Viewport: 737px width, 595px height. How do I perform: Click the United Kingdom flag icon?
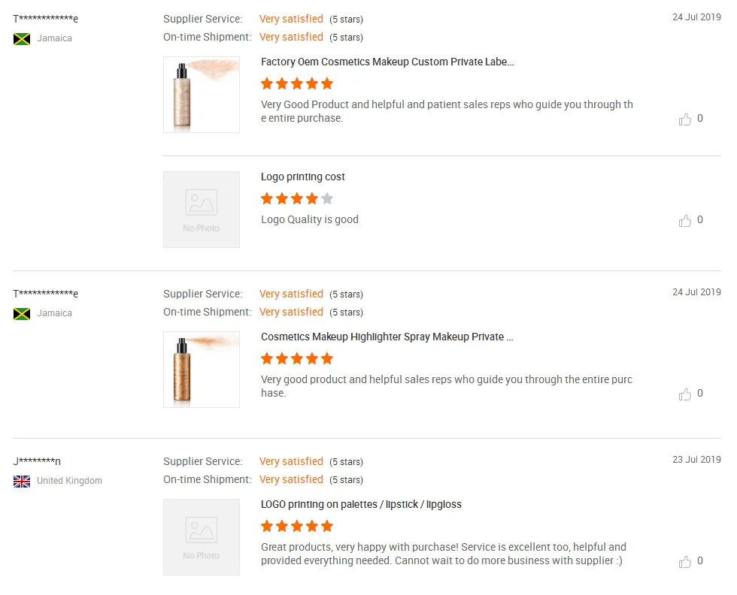[x=22, y=481]
